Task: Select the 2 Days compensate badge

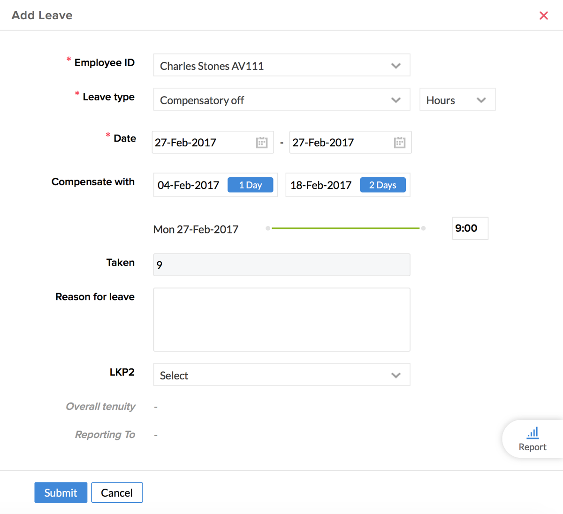Action: tap(382, 185)
